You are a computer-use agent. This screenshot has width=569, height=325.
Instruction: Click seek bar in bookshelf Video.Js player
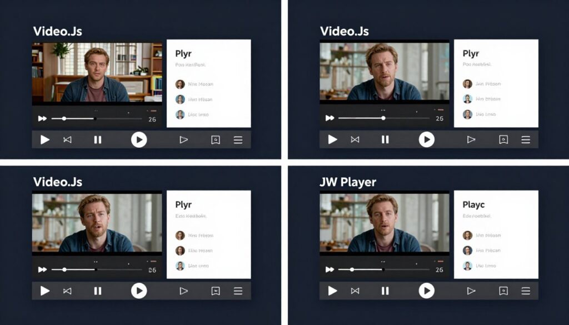(97, 118)
